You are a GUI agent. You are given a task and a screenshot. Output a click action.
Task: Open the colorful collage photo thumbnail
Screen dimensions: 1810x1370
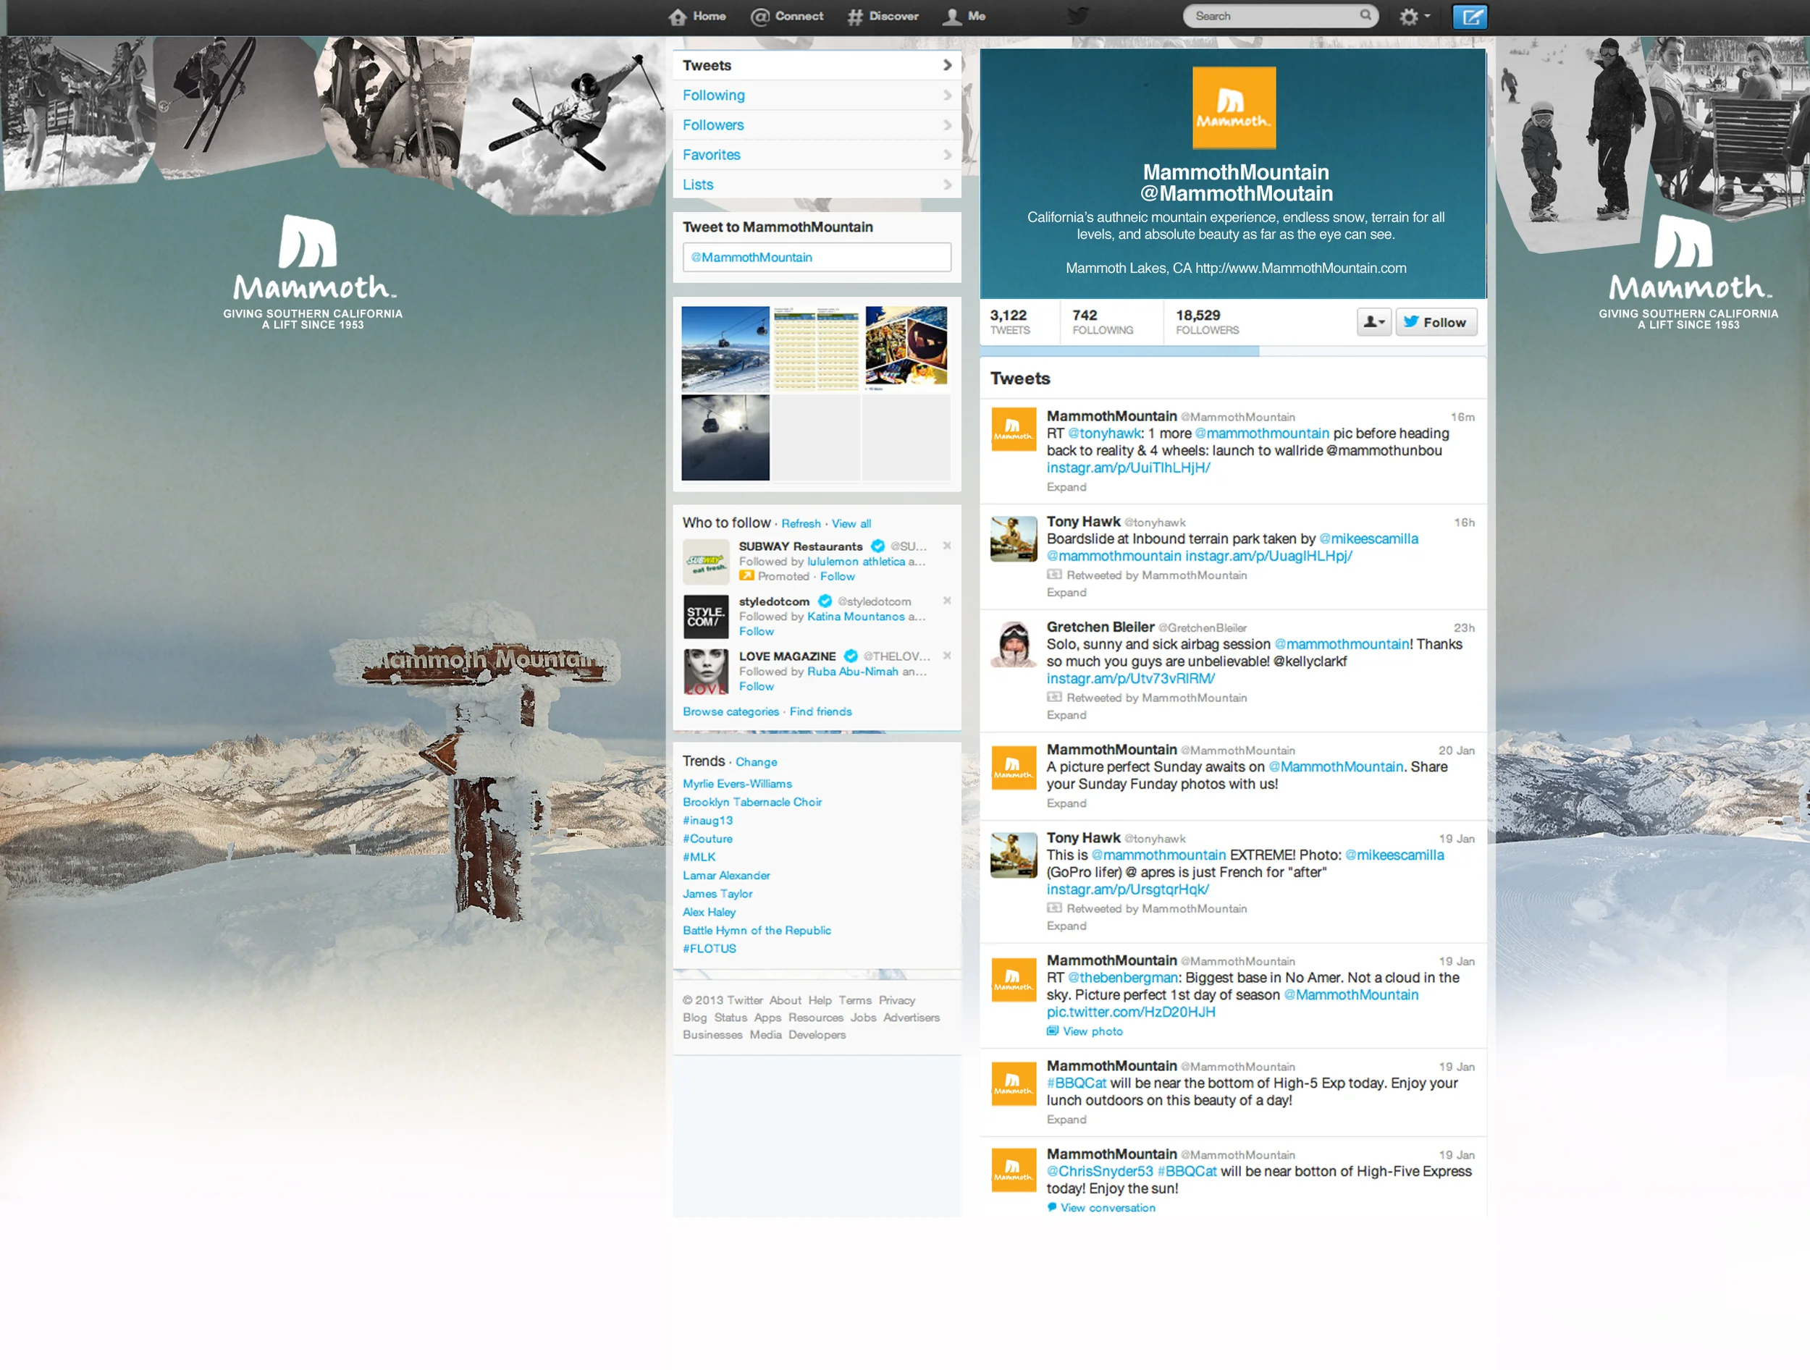click(x=906, y=347)
